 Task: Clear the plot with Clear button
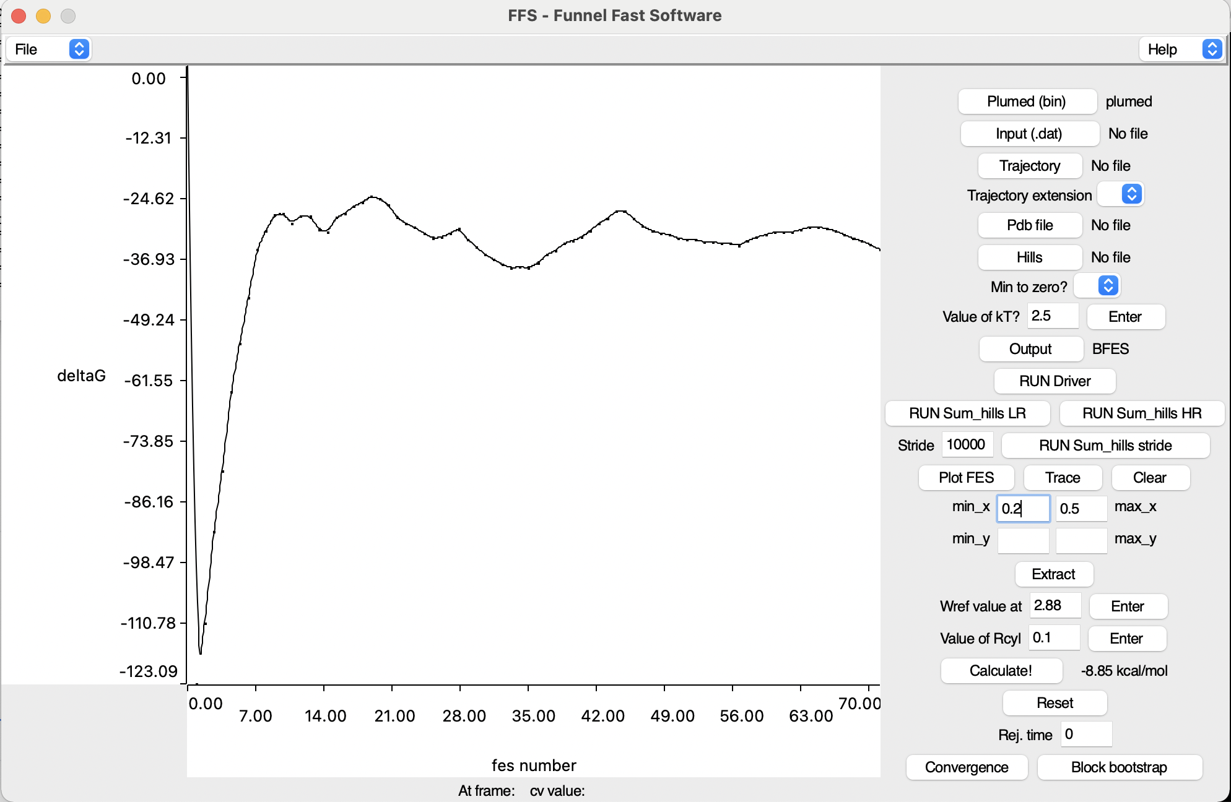point(1149,478)
